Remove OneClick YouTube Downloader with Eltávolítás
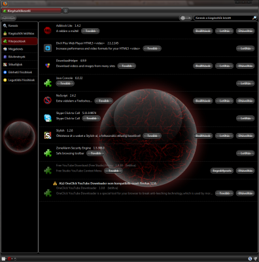Screen dimensions: 259x262 tap(245, 193)
